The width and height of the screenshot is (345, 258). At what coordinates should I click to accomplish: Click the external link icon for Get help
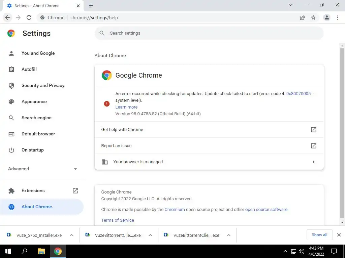click(314, 129)
